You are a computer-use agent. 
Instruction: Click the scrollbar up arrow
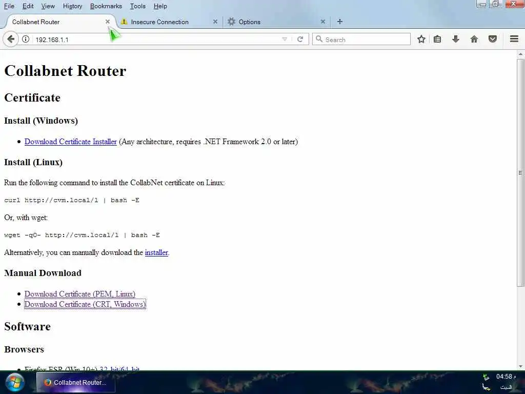point(520,54)
